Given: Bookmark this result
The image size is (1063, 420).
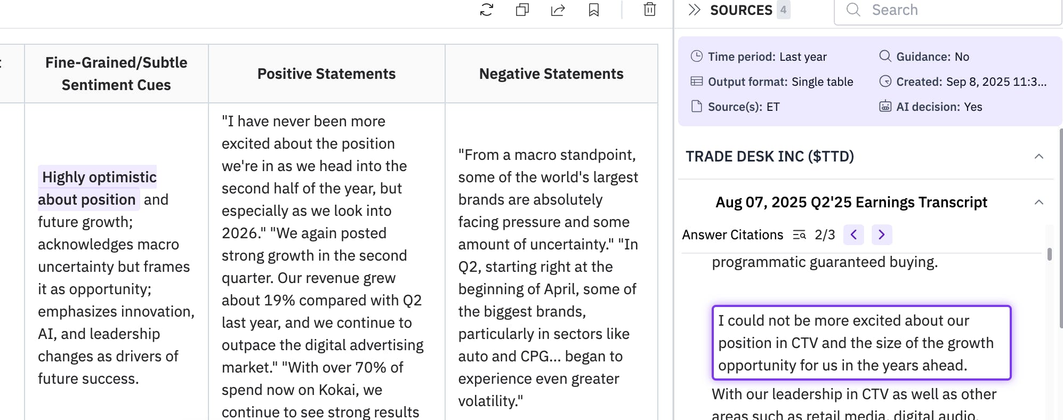Looking at the screenshot, I should [x=593, y=10].
